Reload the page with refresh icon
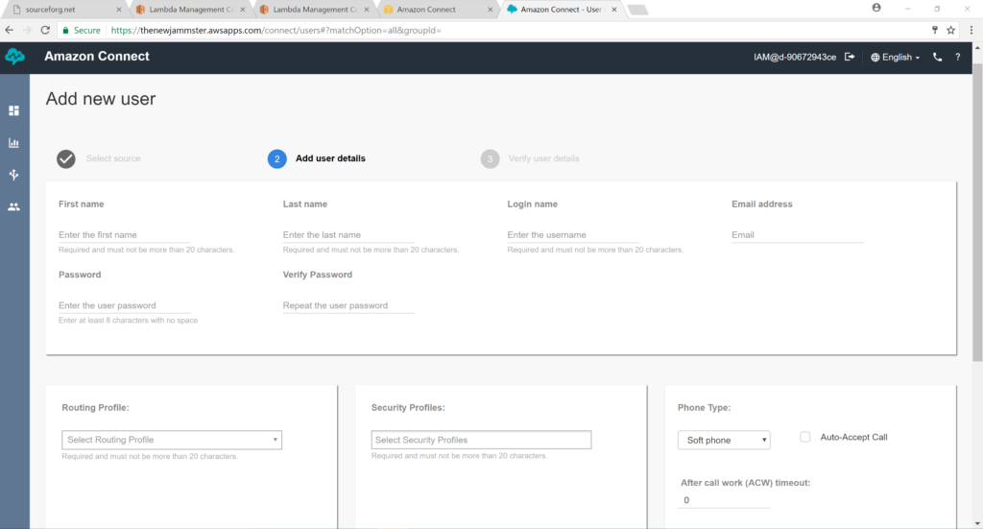 coord(45,30)
